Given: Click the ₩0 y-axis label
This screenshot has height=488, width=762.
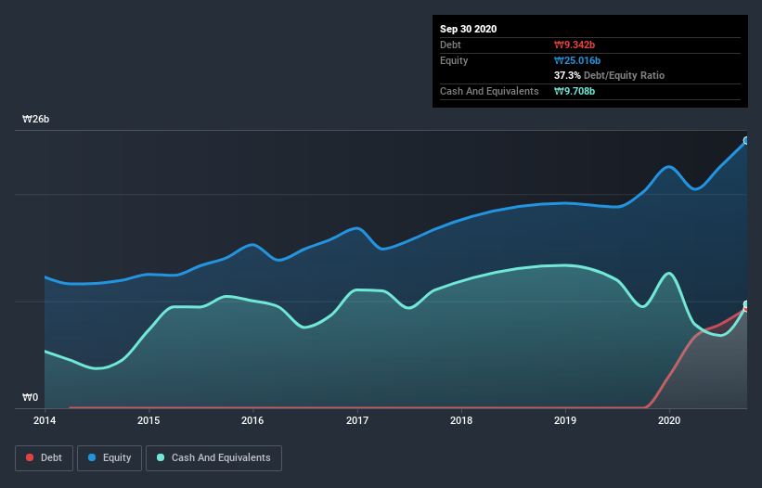Looking at the screenshot, I should coord(30,397).
